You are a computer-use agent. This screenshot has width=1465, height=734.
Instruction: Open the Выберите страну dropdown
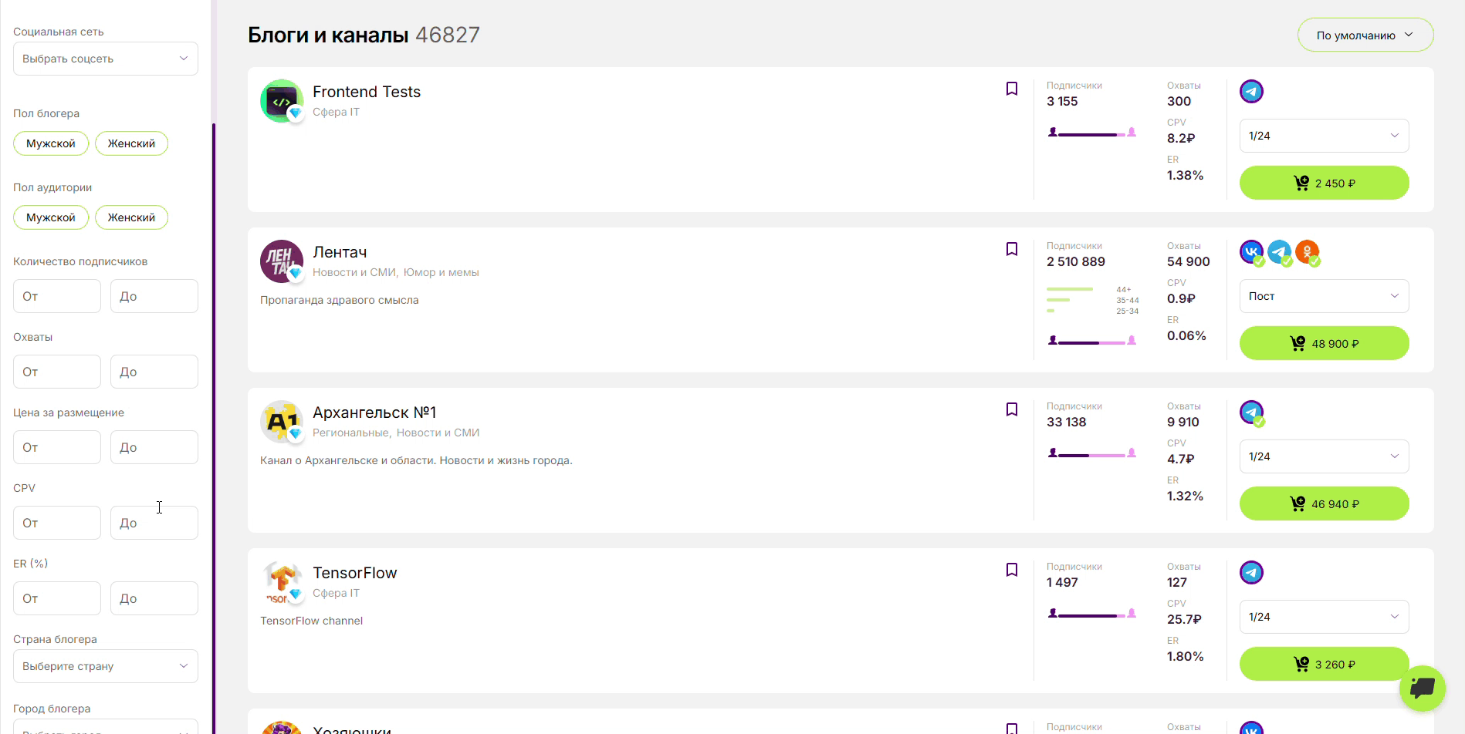click(x=106, y=666)
